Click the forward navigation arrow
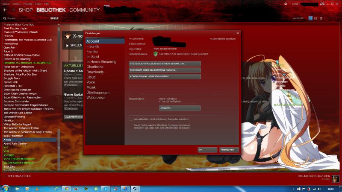This screenshot has width=342, height=192. pyautogui.click(x=13, y=9)
